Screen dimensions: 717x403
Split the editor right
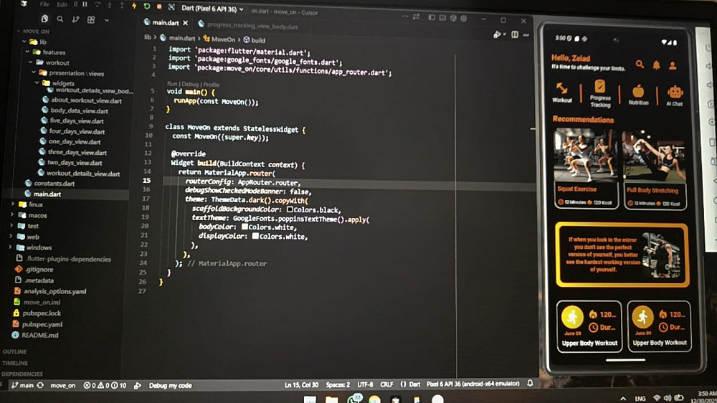point(515,34)
